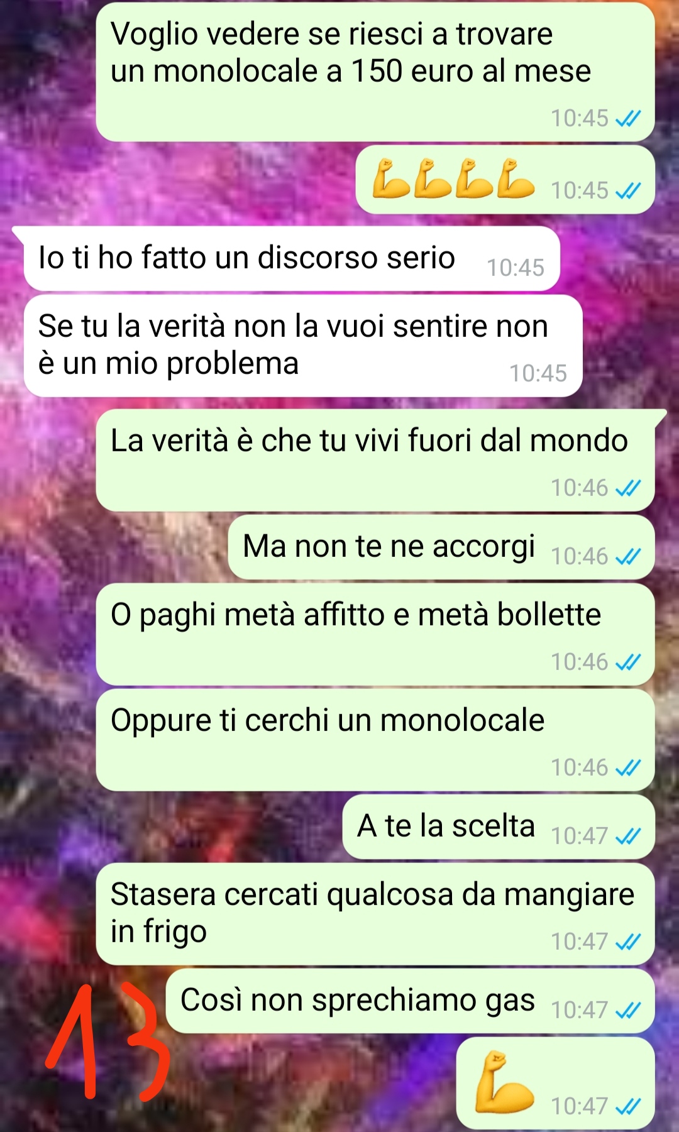Tap the 'Così non sprechiamo gas' message text
679x1132 pixels.
coord(358,1001)
